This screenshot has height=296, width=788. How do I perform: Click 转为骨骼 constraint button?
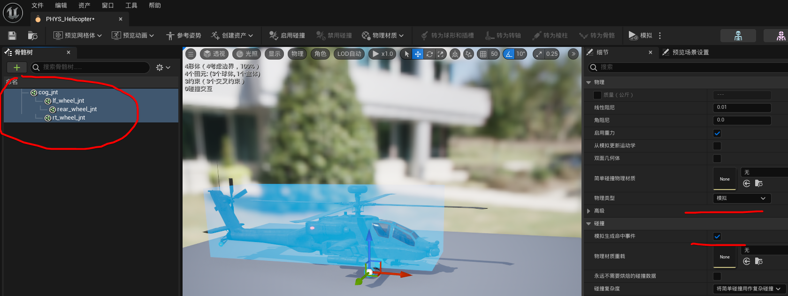[597, 36]
